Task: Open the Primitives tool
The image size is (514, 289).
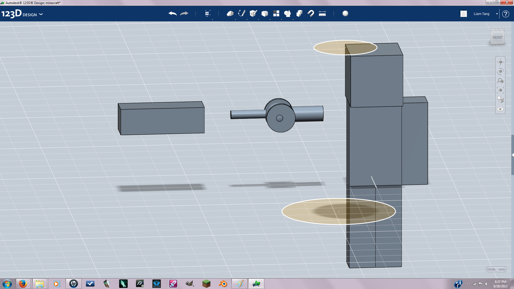Action: click(230, 13)
